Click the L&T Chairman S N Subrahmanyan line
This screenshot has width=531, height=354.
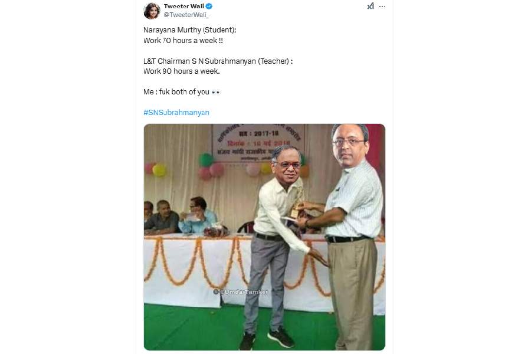tap(218, 61)
